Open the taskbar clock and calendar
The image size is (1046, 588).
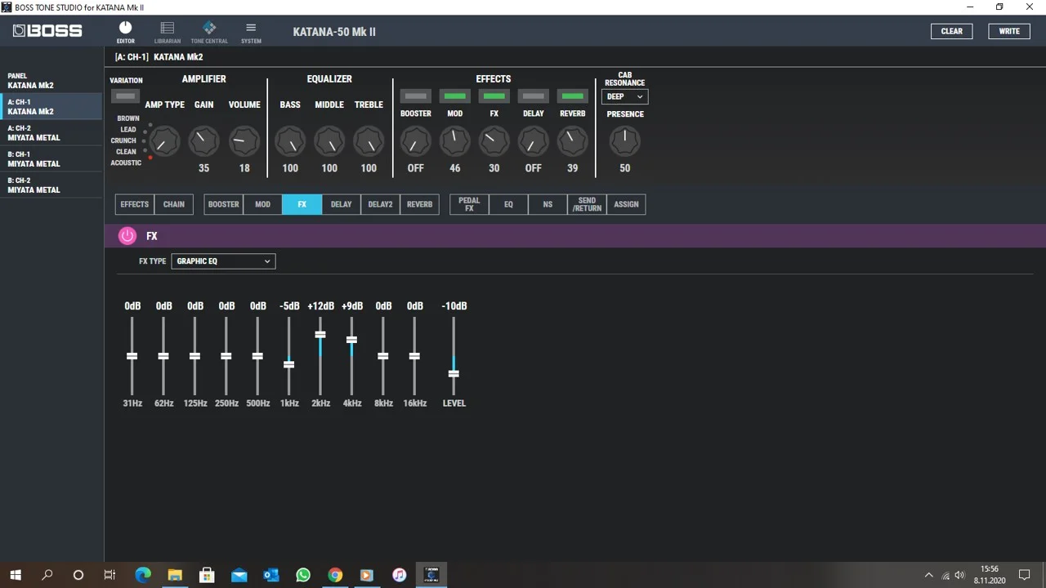[989, 575]
